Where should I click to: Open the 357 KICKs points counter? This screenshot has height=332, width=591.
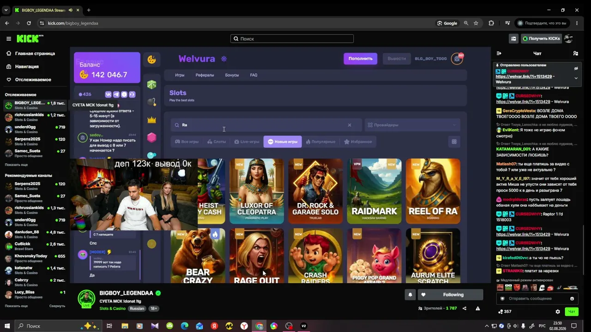click(505, 312)
